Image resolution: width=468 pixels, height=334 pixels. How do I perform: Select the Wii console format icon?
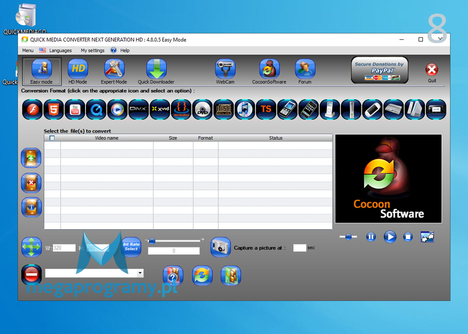415,109
